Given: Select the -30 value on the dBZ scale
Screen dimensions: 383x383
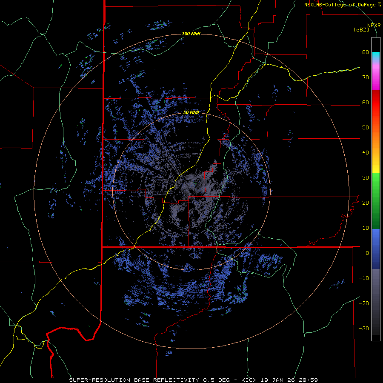Looking at the screenshot, I should point(364,328).
